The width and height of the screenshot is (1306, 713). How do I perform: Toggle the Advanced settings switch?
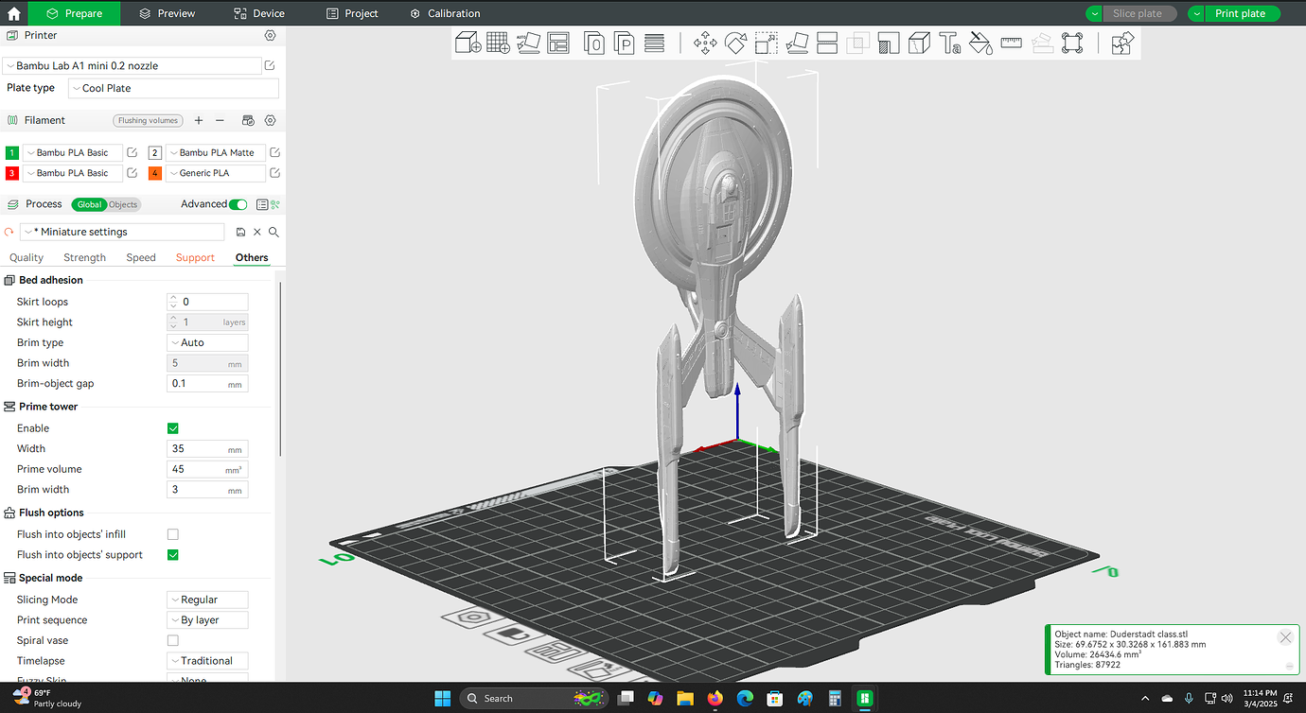(x=238, y=204)
